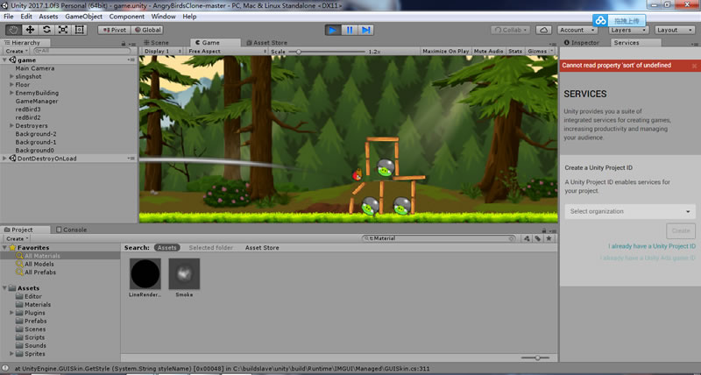Open the Layers dropdown
This screenshot has width=701, height=375.
pyautogui.click(x=628, y=30)
